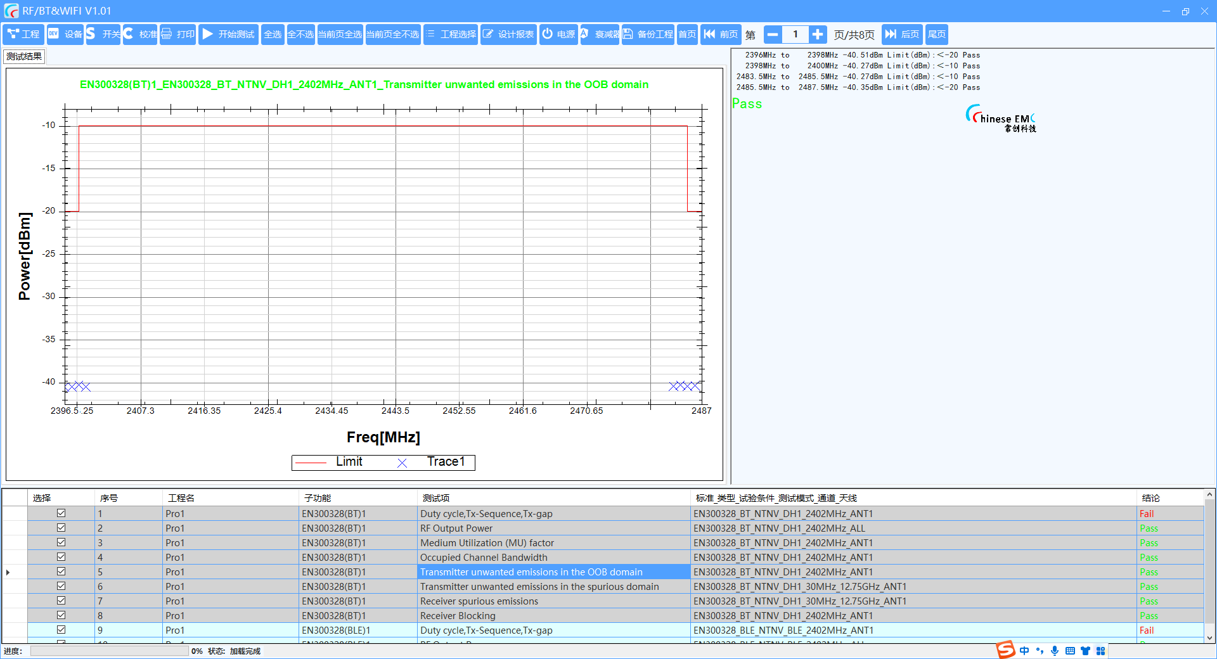Viewport: 1217px width, 659px height.
Task: Open the 衰减器 (attenuator) settings
Action: [600, 34]
